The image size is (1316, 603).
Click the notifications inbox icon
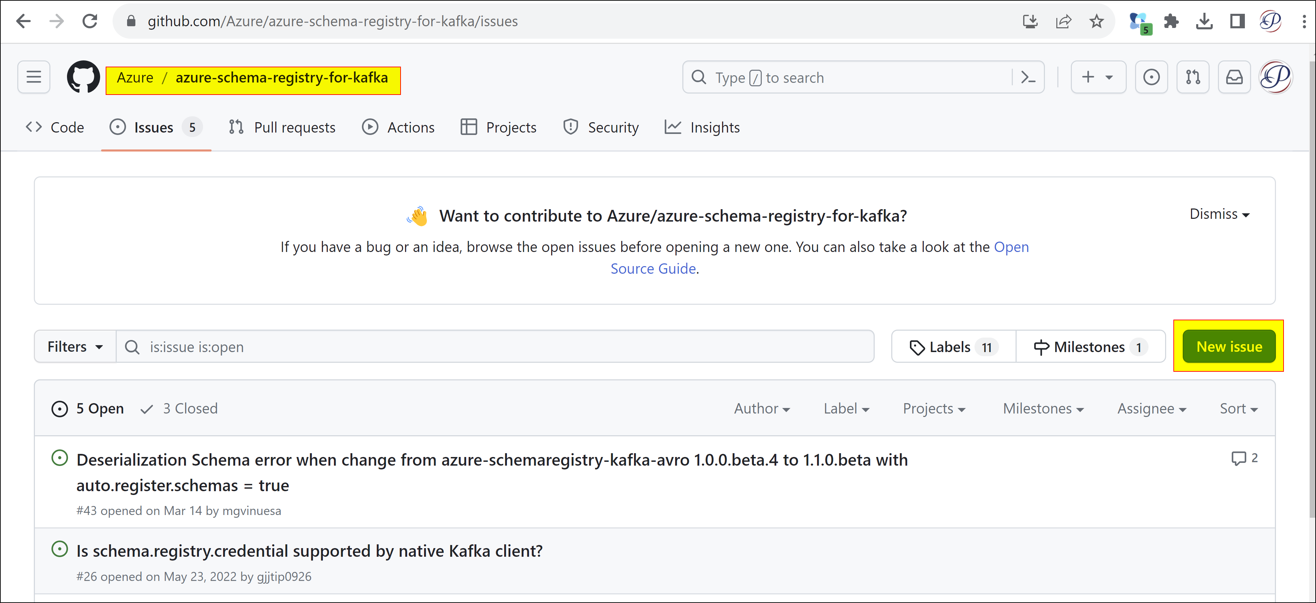[1234, 78]
